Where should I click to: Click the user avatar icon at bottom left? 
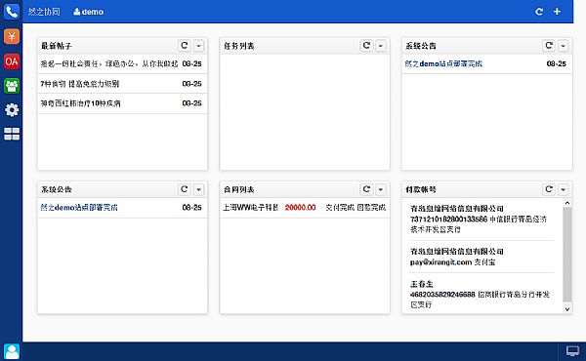tap(12, 351)
